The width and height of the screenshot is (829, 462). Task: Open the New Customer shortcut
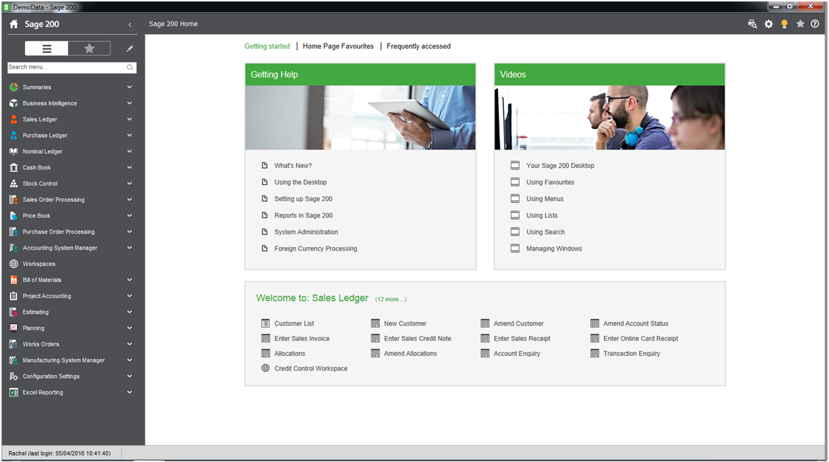(405, 323)
